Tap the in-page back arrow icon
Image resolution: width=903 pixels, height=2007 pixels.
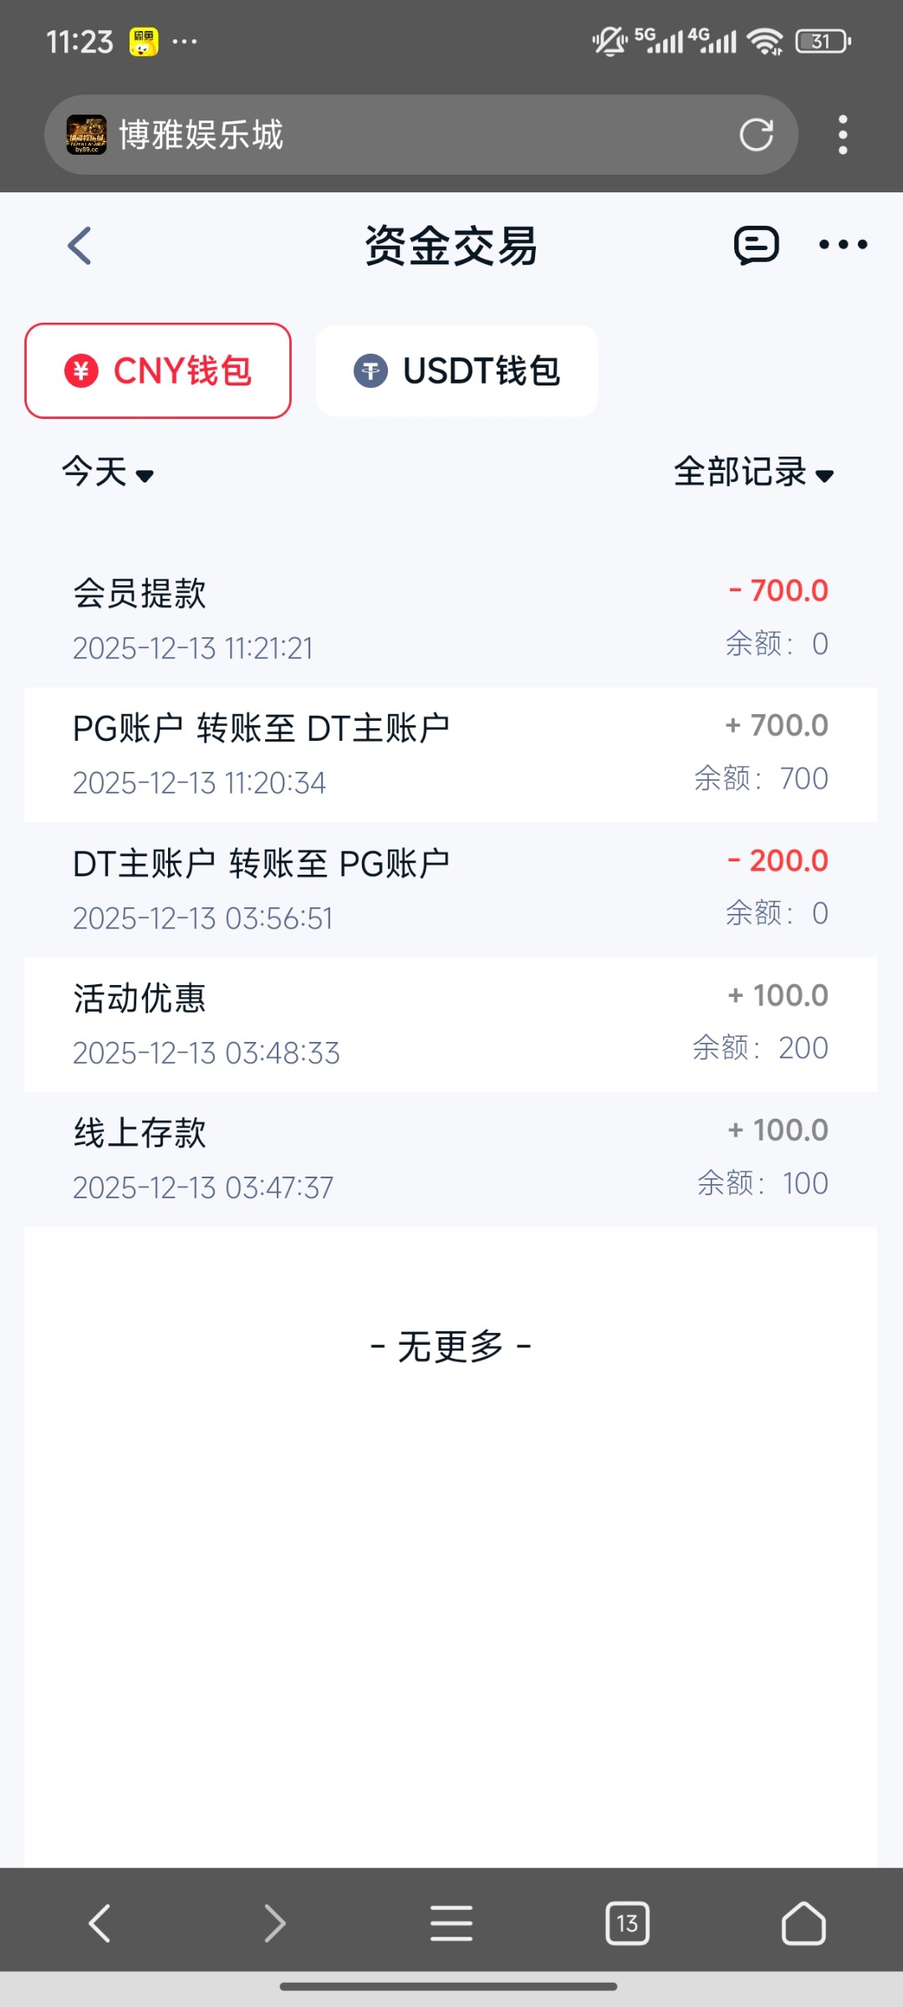(79, 246)
